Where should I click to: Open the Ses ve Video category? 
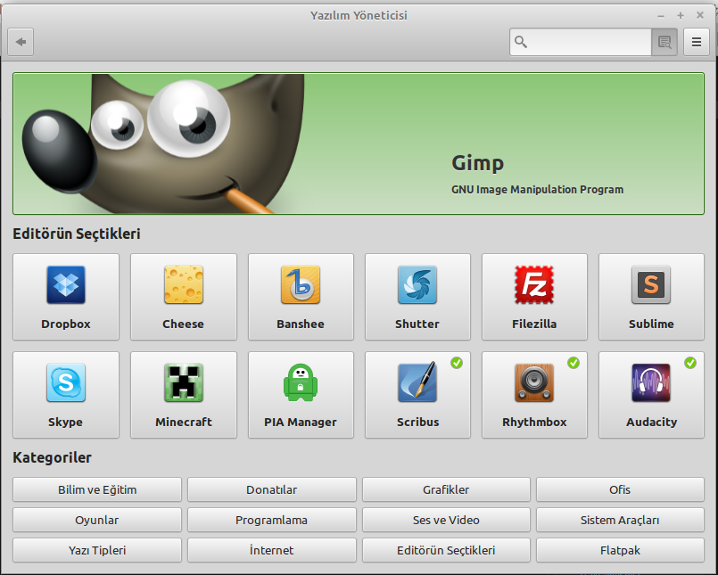coord(446,520)
